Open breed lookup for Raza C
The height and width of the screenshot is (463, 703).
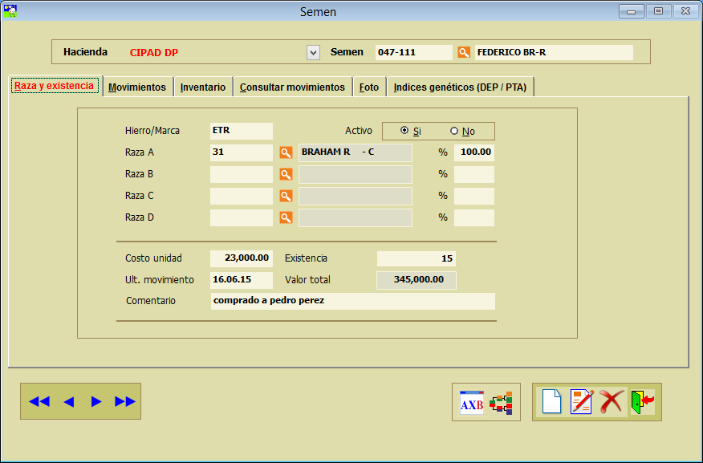[x=285, y=196]
